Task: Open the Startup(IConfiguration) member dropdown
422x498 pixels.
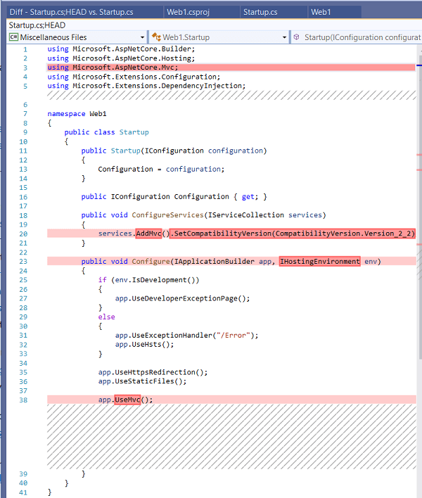Action: [357, 37]
